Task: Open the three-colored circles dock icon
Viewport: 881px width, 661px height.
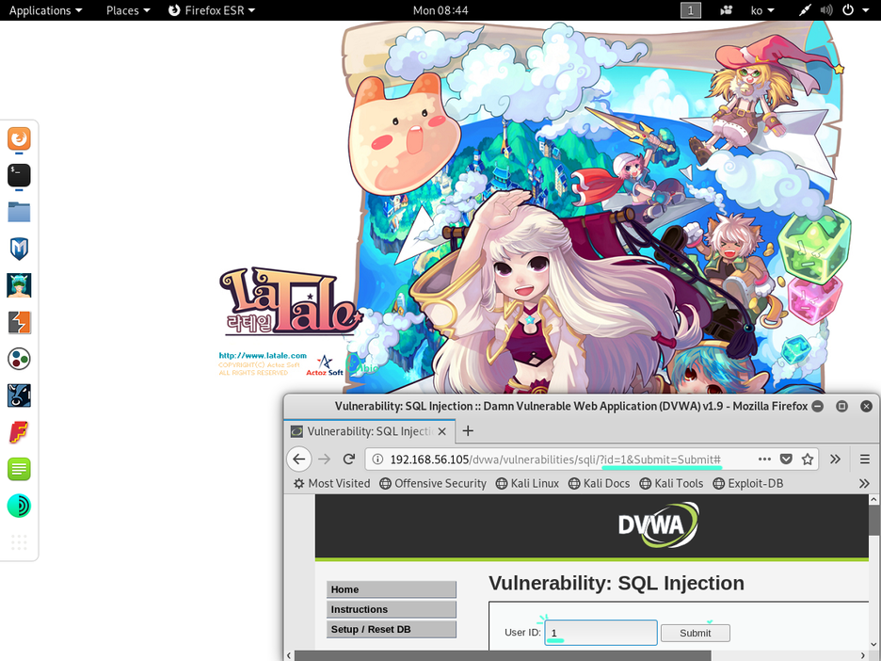Action: (19, 359)
